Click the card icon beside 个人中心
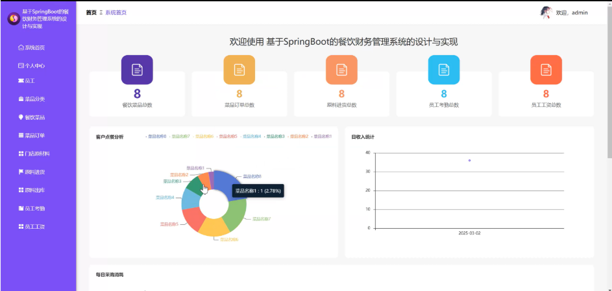This screenshot has height=291, width=612. pyautogui.click(x=21, y=66)
